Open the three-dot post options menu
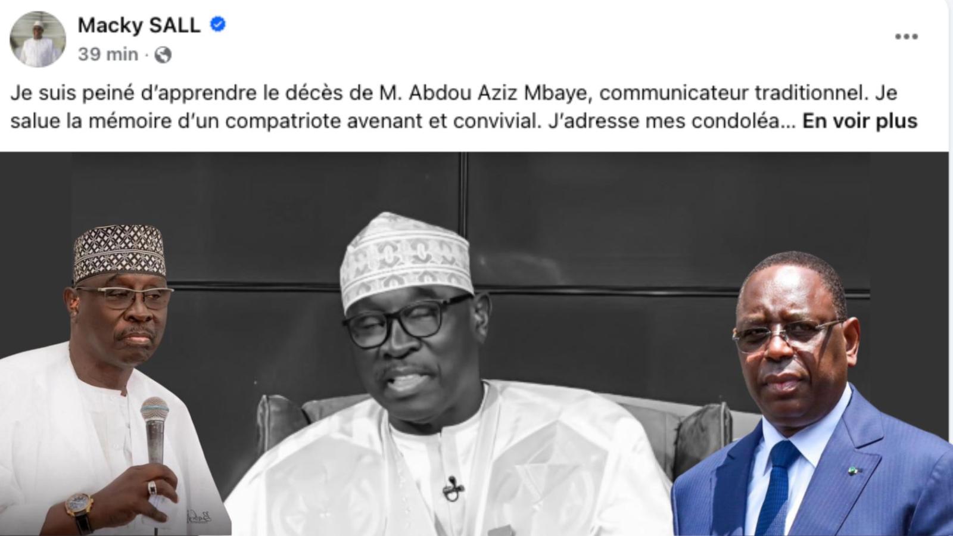 [x=906, y=36]
